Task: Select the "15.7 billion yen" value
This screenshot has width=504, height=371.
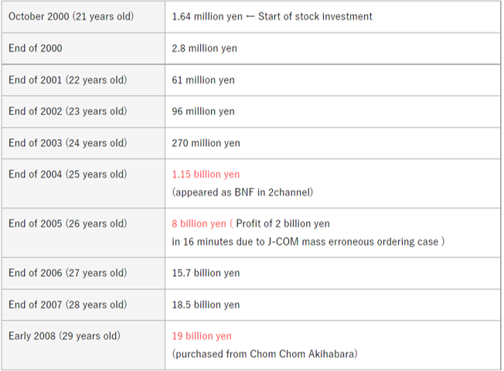Action: pyautogui.click(x=206, y=273)
